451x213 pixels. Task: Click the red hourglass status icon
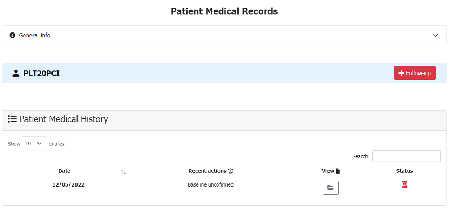[404, 184]
